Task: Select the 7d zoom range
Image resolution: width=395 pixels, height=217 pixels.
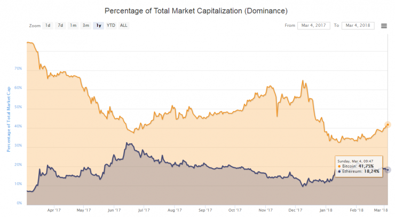Action: (x=60, y=26)
